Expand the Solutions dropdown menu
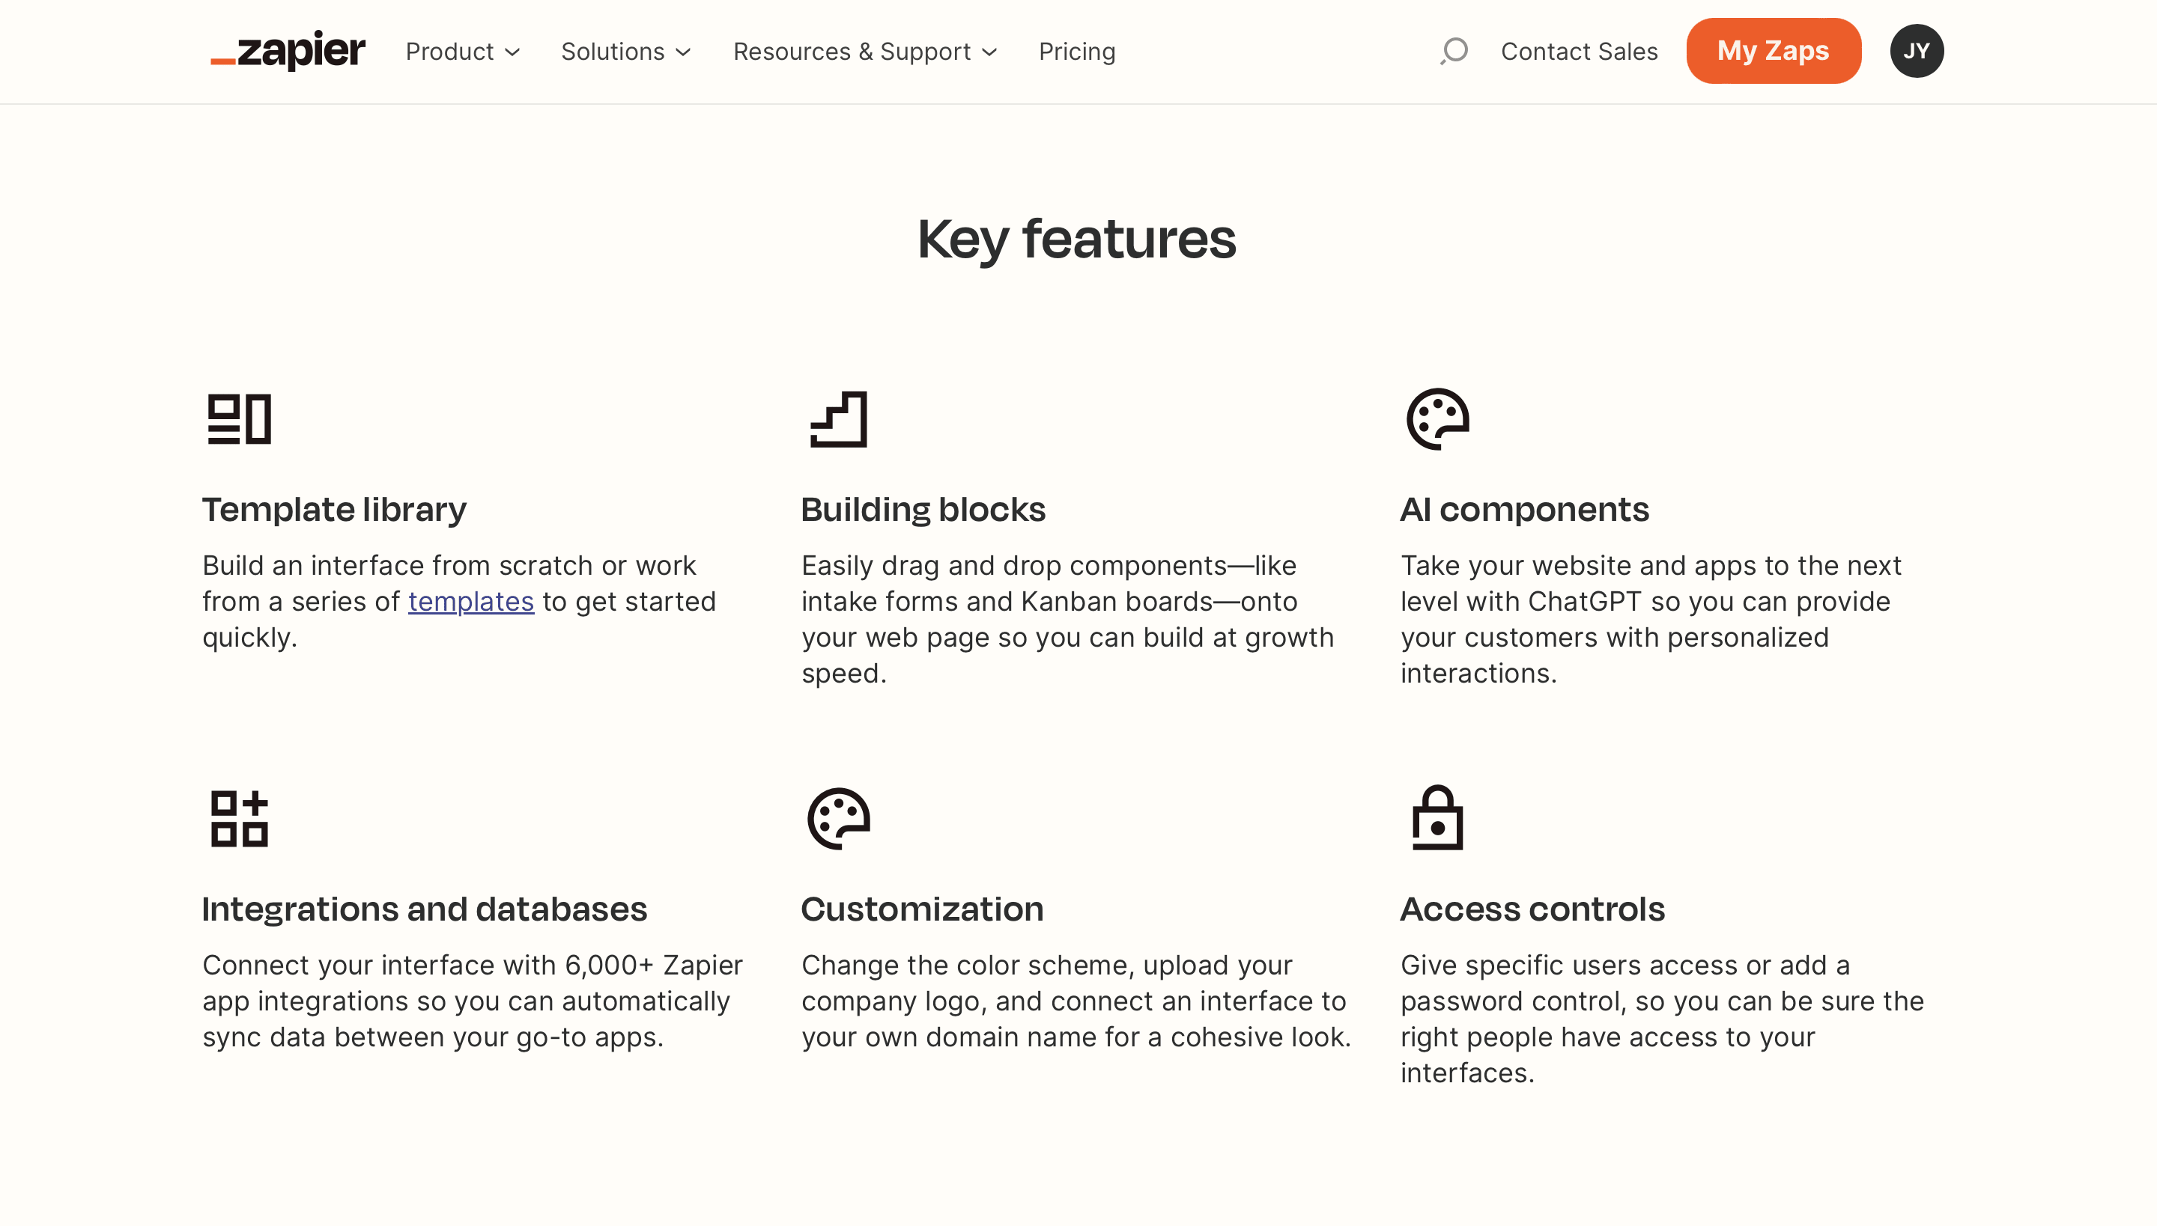 click(x=627, y=52)
